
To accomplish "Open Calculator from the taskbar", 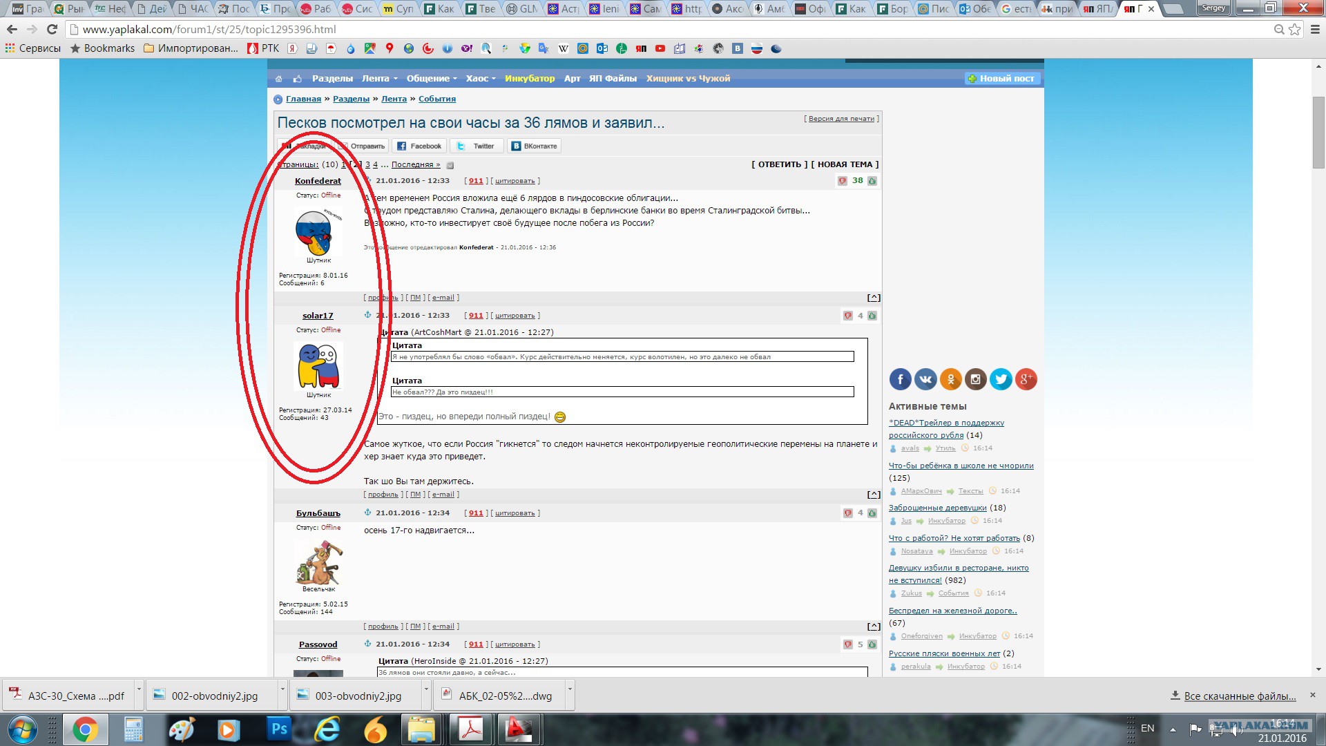I will click(133, 729).
